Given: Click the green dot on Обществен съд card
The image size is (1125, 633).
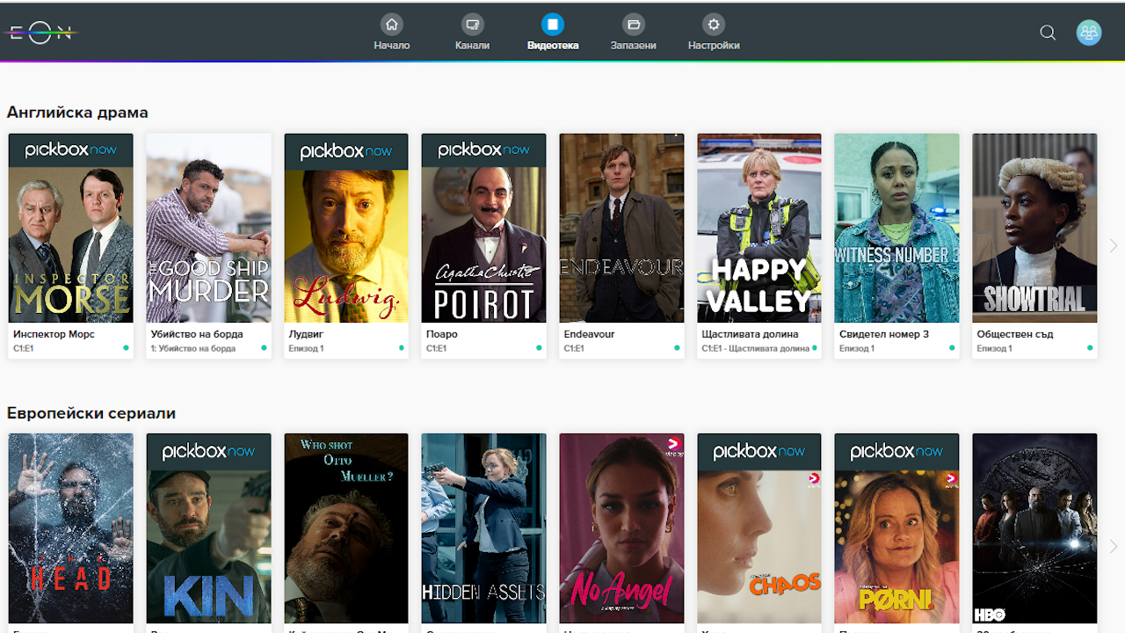Looking at the screenshot, I should point(1090,348).
